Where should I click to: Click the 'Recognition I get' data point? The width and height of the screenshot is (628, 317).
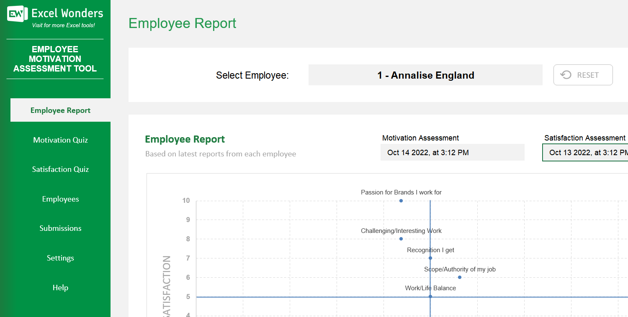pos(430,258)
